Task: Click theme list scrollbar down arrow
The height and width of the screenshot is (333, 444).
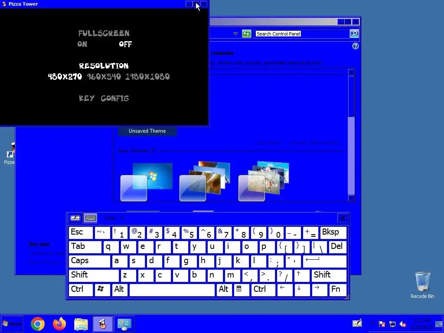Action: (x=351, y=198)
